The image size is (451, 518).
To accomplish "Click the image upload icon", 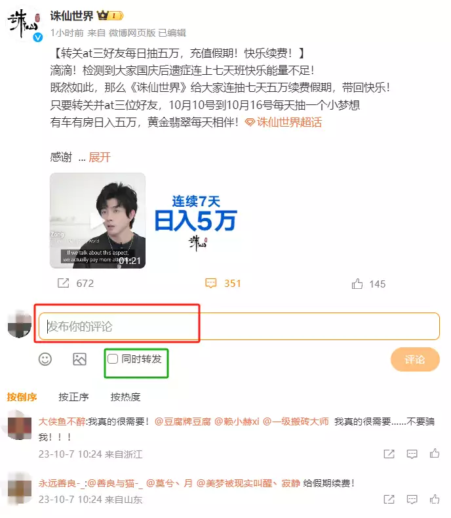I will pyautogui.click(x=79, y=359).
